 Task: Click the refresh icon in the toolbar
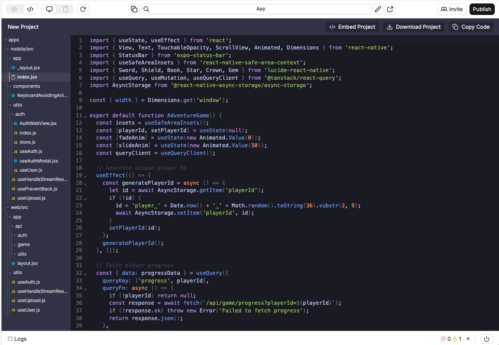click(x=83, y=9)
